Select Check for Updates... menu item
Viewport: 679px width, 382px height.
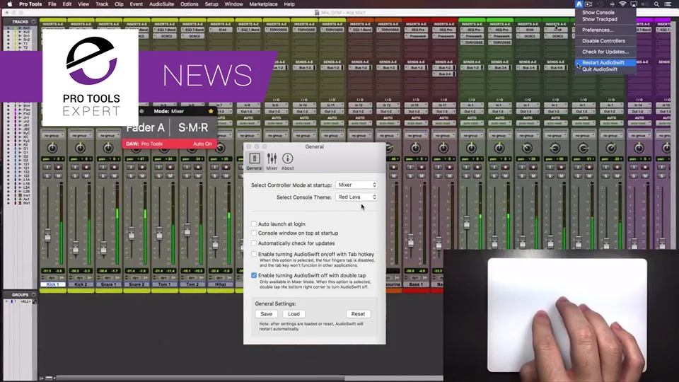pyautogui.click(x=605, y=52)
